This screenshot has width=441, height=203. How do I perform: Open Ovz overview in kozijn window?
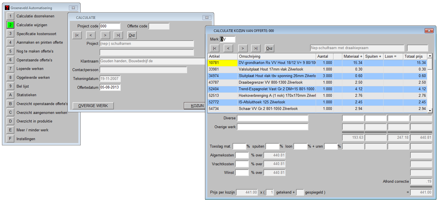269,48
